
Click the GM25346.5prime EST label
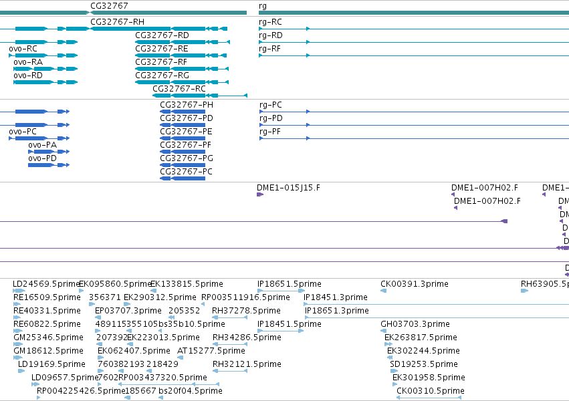[48, 338]
